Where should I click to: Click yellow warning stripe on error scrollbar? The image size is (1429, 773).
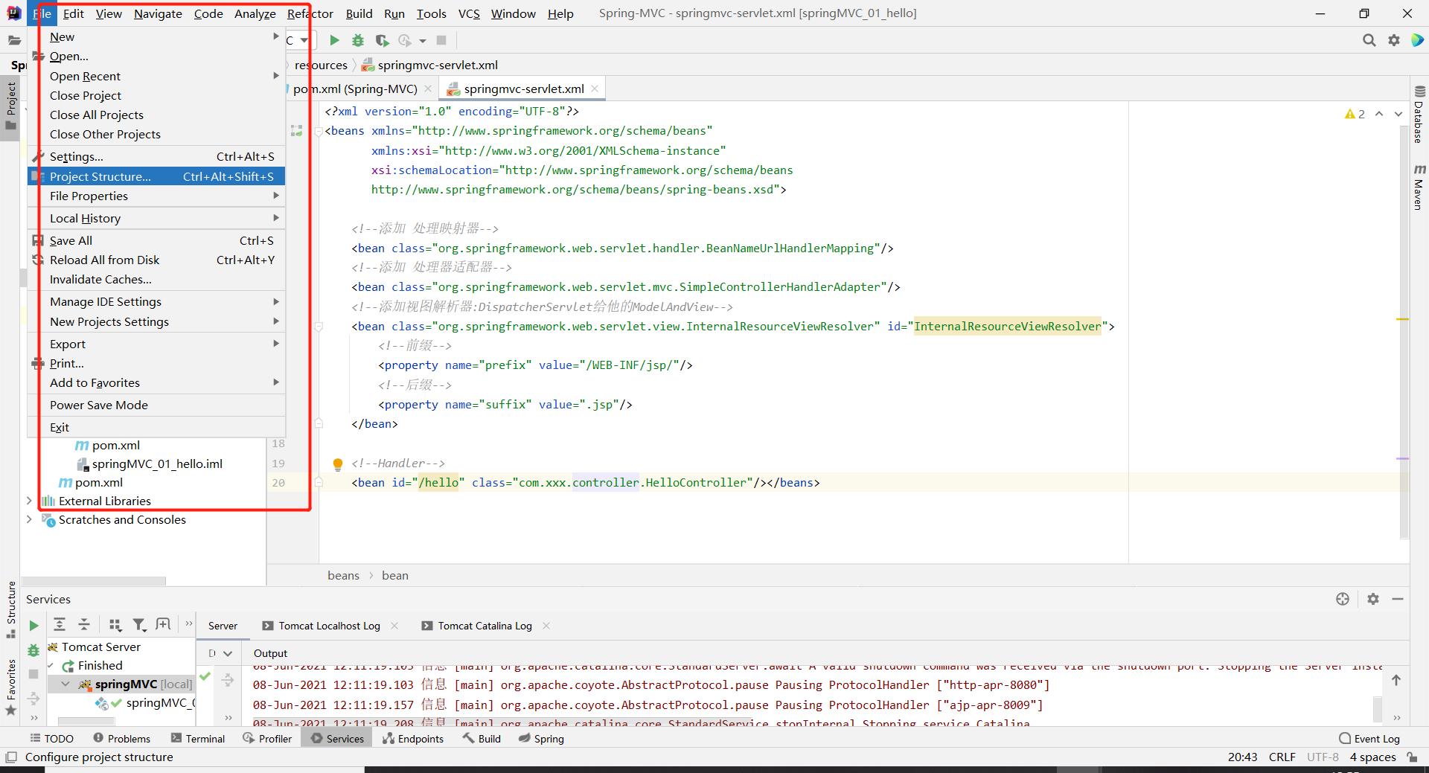[x=1403, y=319]
